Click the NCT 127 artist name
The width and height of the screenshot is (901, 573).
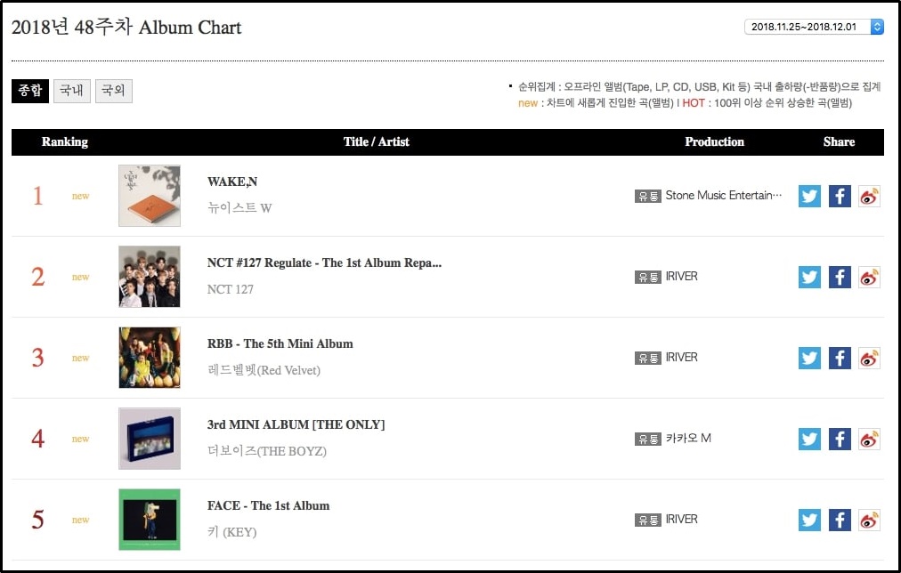click(x=231, y=289)
